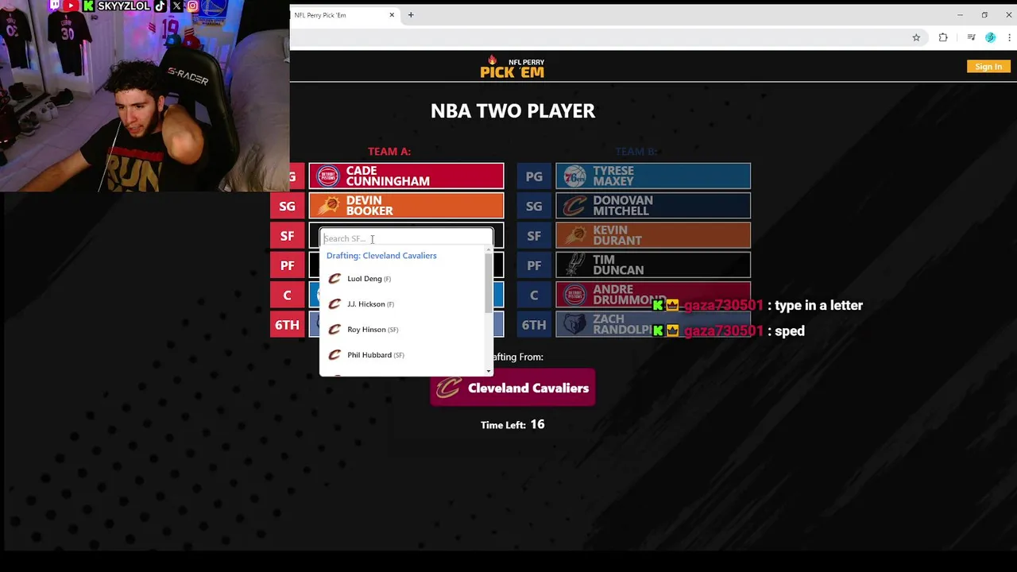Screen dimensions: 1017x572
Task: Click the Cavaliers logo beside J.J. Hickson
Action: 334,304
